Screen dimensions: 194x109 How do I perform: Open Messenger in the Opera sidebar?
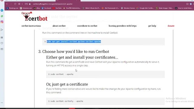tap(2, 10)
